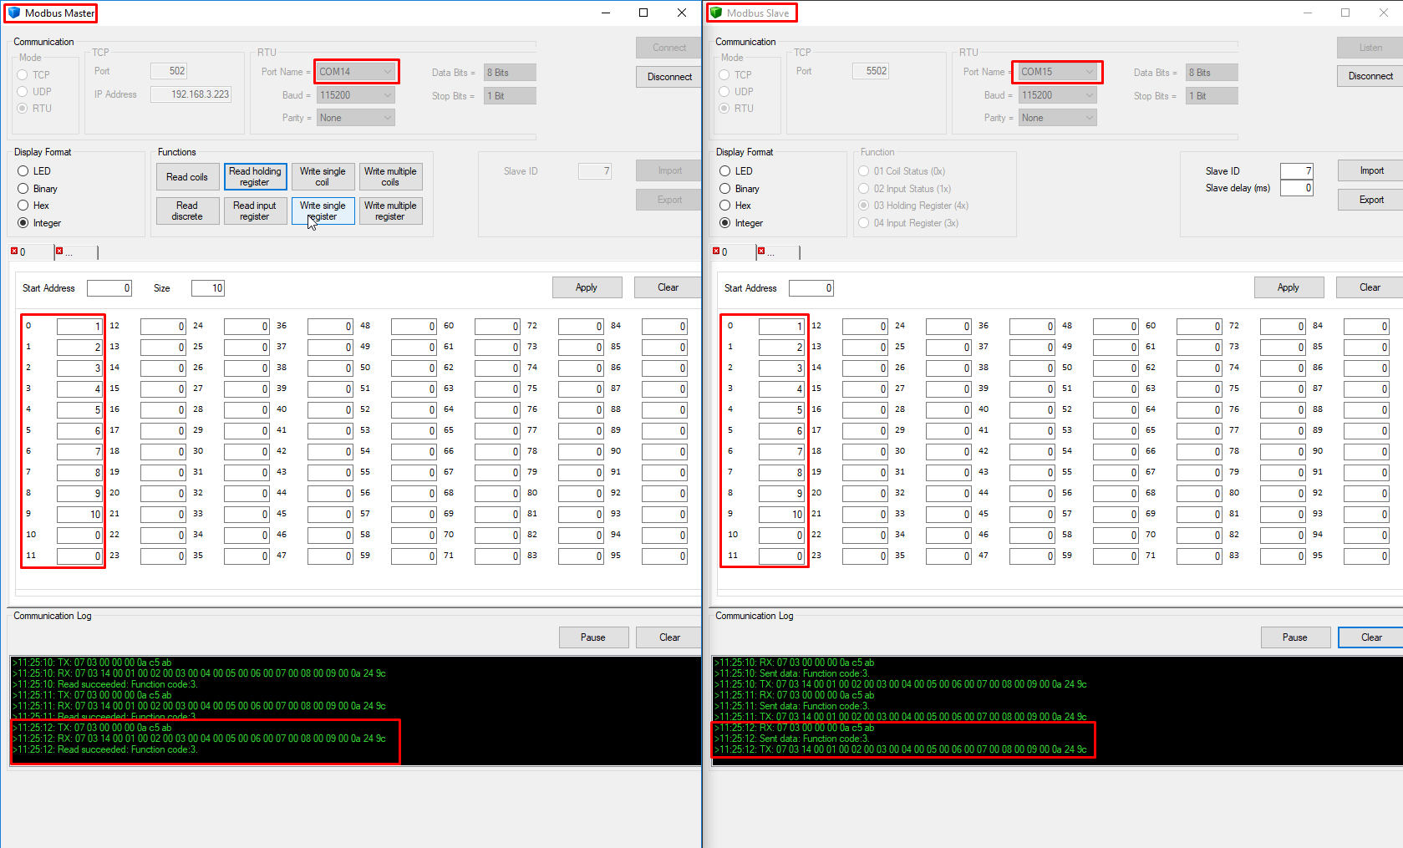Click Read discrete button
Viewport: 1403px width, 848px height.
pyautogui.click(x=187, y=211)
